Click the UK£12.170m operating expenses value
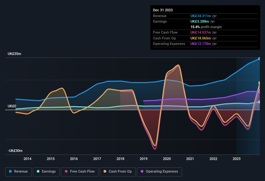The image size is (265, 181). [x=201, y=44]
